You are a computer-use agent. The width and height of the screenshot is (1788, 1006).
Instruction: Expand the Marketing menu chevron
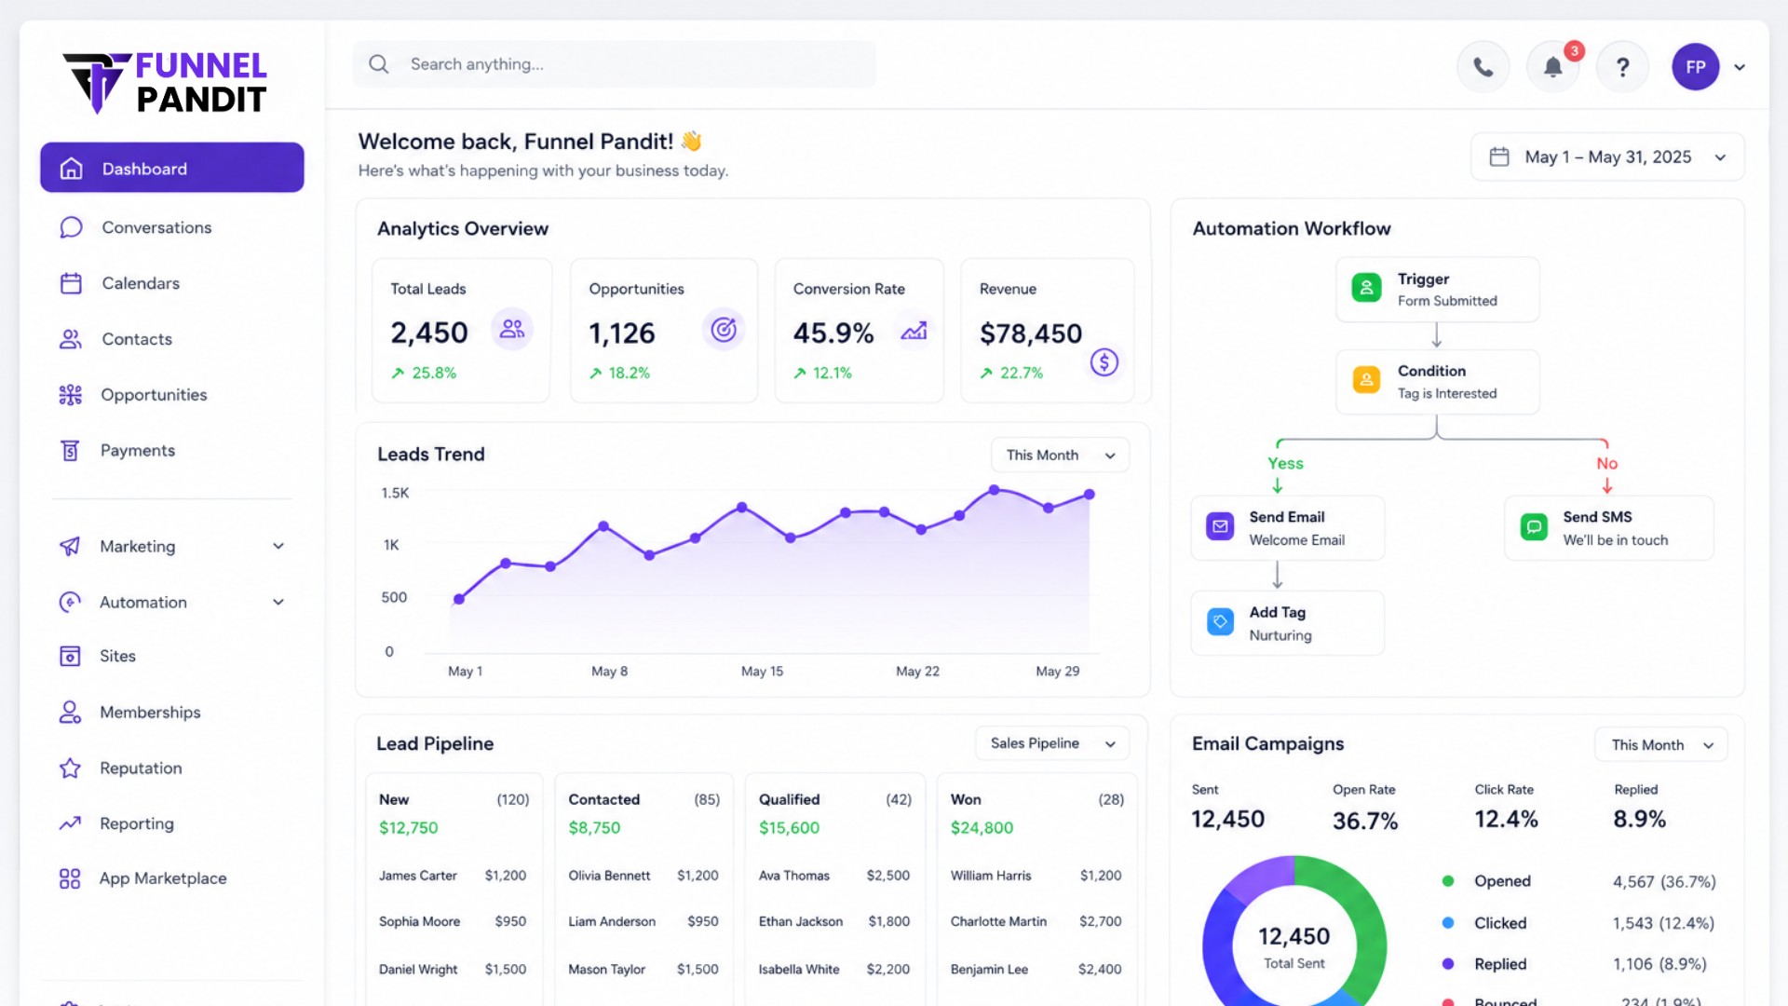(x=278, y=546)
